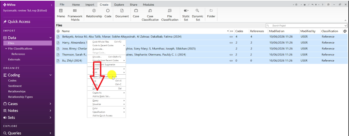Screen dimensions: 349x136
Task: Open Relationship Types under Coding
Action: click(x=20, y=97)
